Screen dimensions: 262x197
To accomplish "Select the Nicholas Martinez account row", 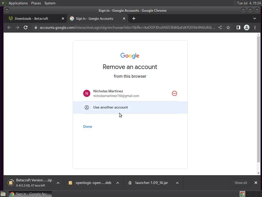I will tap(130, 93).
